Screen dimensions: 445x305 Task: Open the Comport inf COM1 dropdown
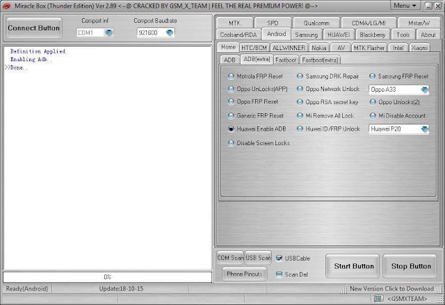pyautogui.click(x=109, y=33)
